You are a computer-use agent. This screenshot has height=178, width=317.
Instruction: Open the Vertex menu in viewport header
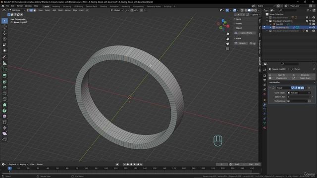click(x=68, y=10)
